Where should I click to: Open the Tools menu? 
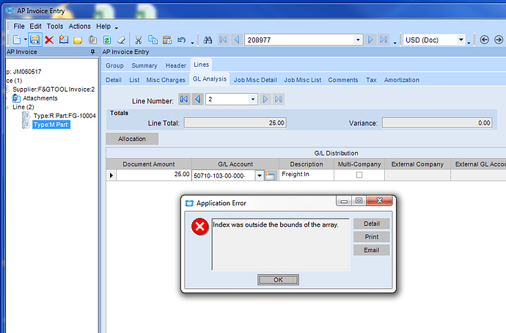(x=55, y=26)
